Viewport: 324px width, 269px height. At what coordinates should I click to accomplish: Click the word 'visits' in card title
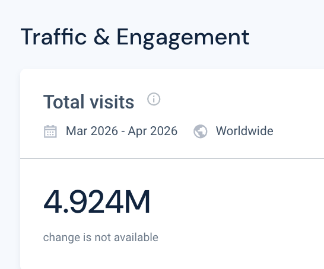pyautogui.click(x=112, y=101)
